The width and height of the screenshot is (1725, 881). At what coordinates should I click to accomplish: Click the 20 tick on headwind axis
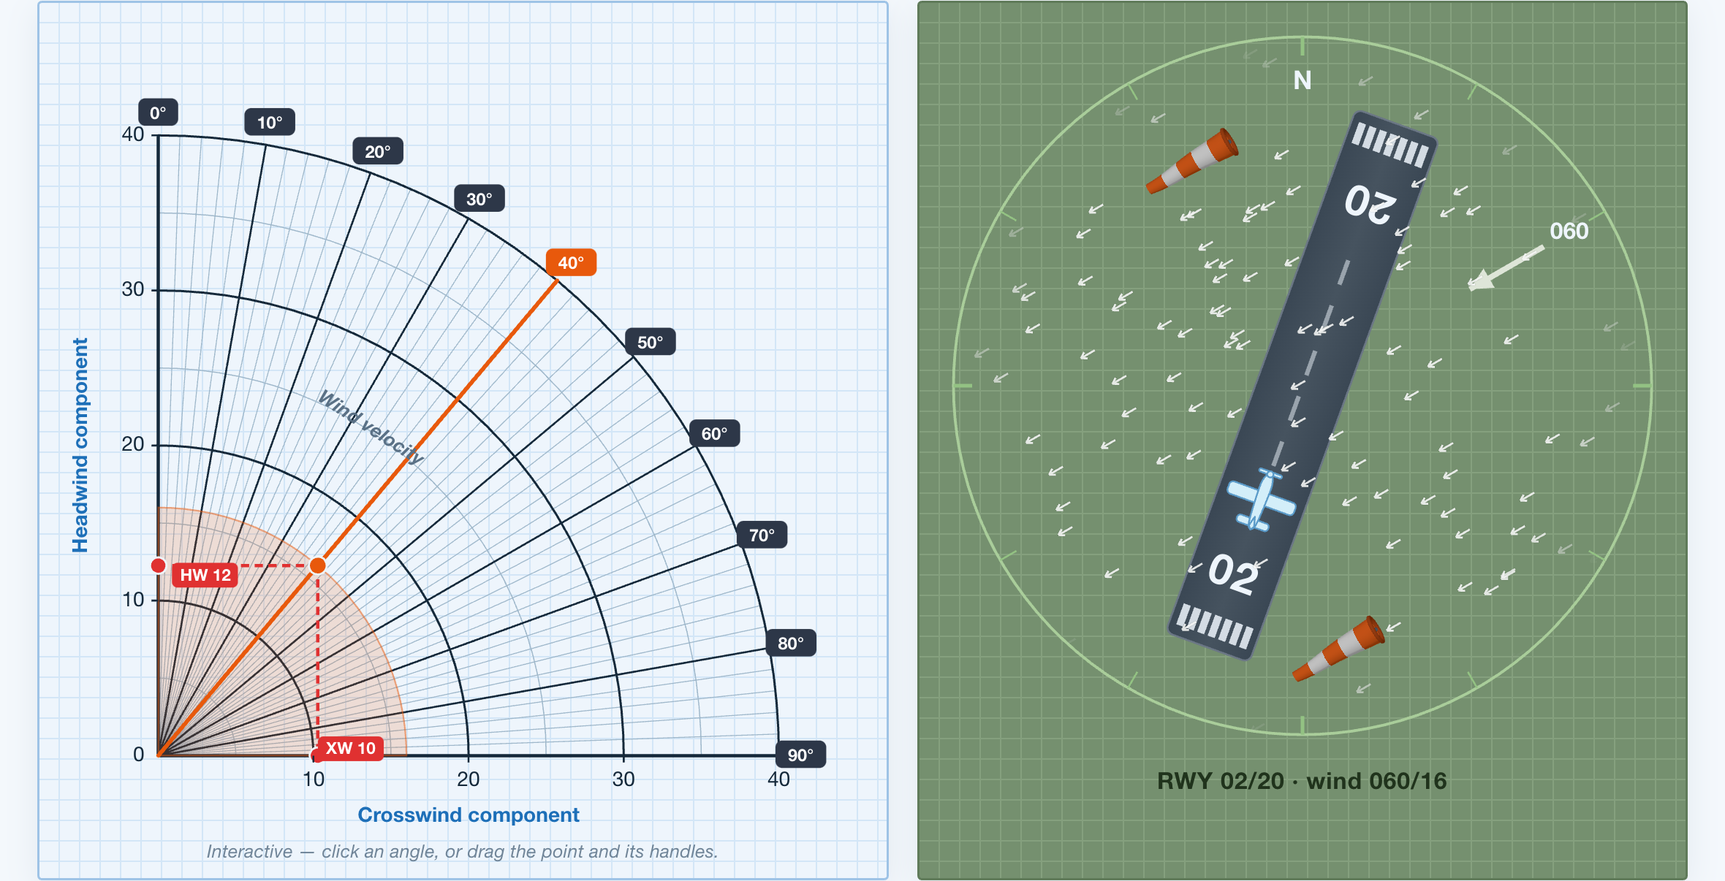(133, 444)
